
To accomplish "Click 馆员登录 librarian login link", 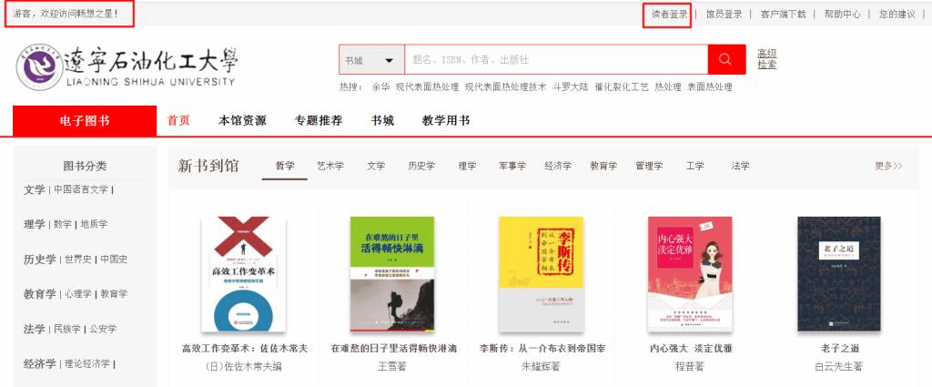I will tap(724, 15).
